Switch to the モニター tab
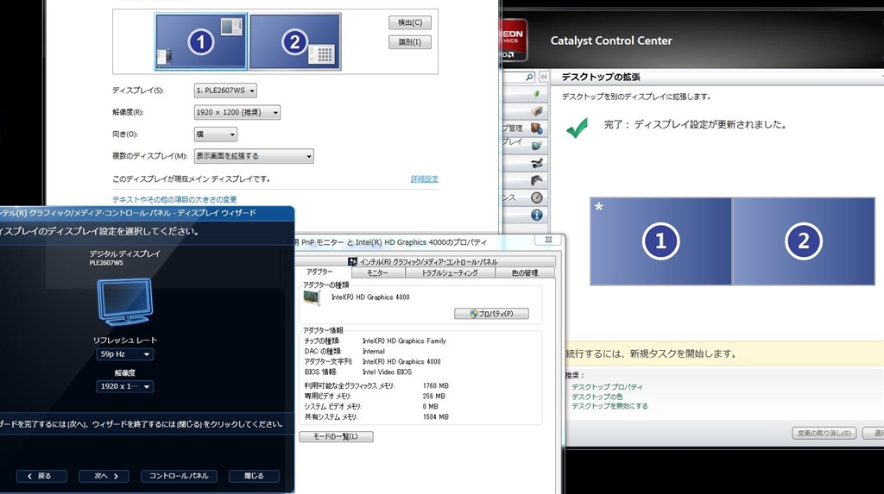The image size is (884, 494). click(x=377, y=272)
